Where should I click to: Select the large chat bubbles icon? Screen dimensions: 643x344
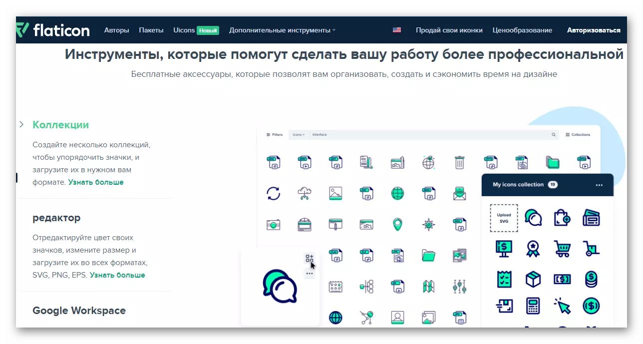click(280, 287)
